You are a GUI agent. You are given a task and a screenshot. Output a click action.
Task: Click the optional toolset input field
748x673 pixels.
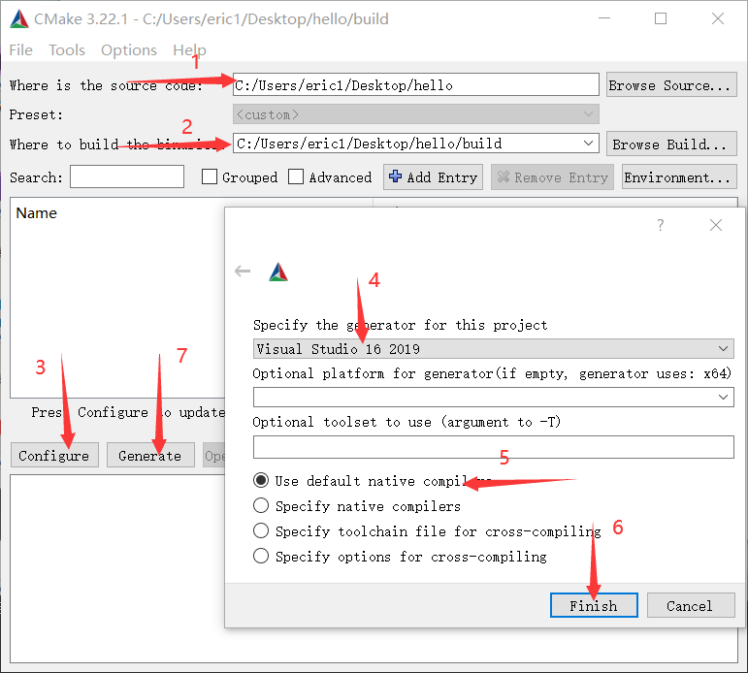pyautogui.click(x=493, y=447)
